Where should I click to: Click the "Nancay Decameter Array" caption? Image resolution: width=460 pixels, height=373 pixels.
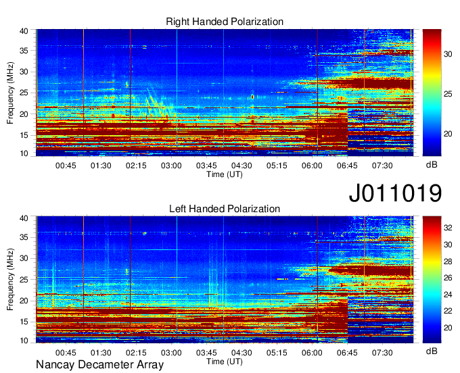[99, 365]
